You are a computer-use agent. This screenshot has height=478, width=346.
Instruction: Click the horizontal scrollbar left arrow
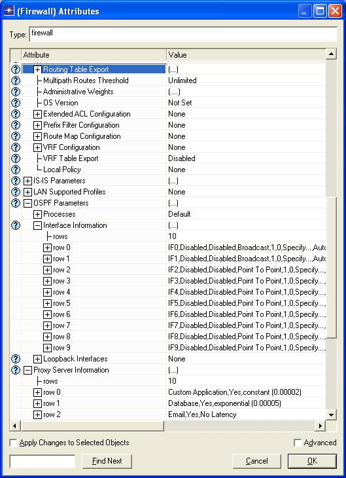click(x=15, y=426)
